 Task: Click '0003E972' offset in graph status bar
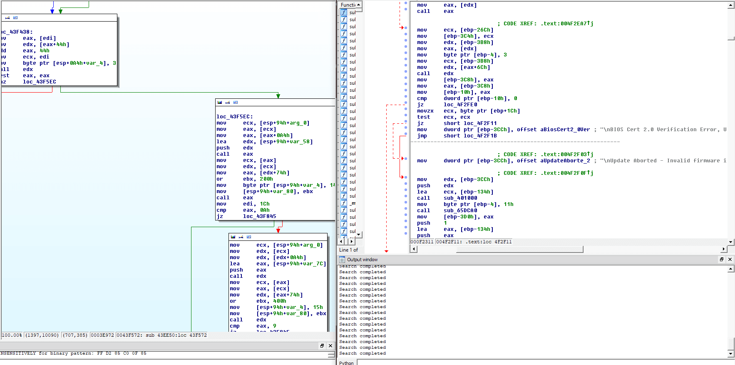102,335
